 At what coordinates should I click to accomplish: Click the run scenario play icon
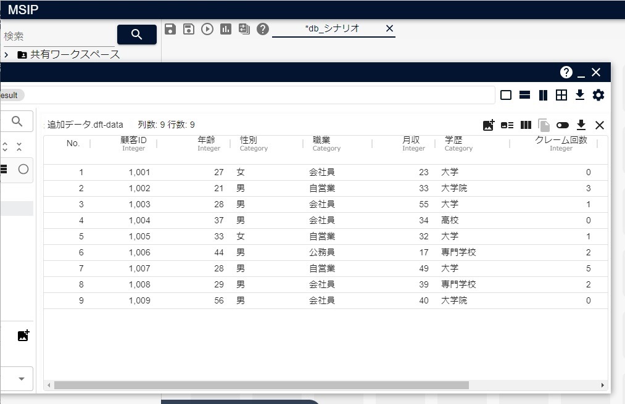pyautogui.click(x=207, y=29)
